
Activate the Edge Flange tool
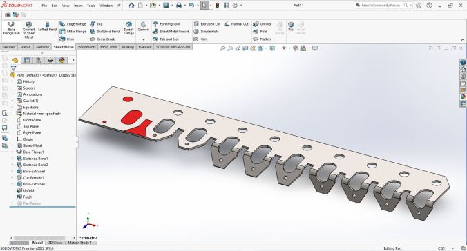[x=73, y=24]
